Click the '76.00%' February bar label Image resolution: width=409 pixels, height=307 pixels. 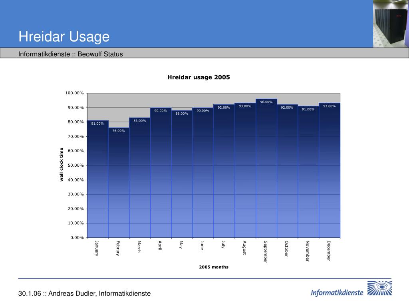[118, 131]
